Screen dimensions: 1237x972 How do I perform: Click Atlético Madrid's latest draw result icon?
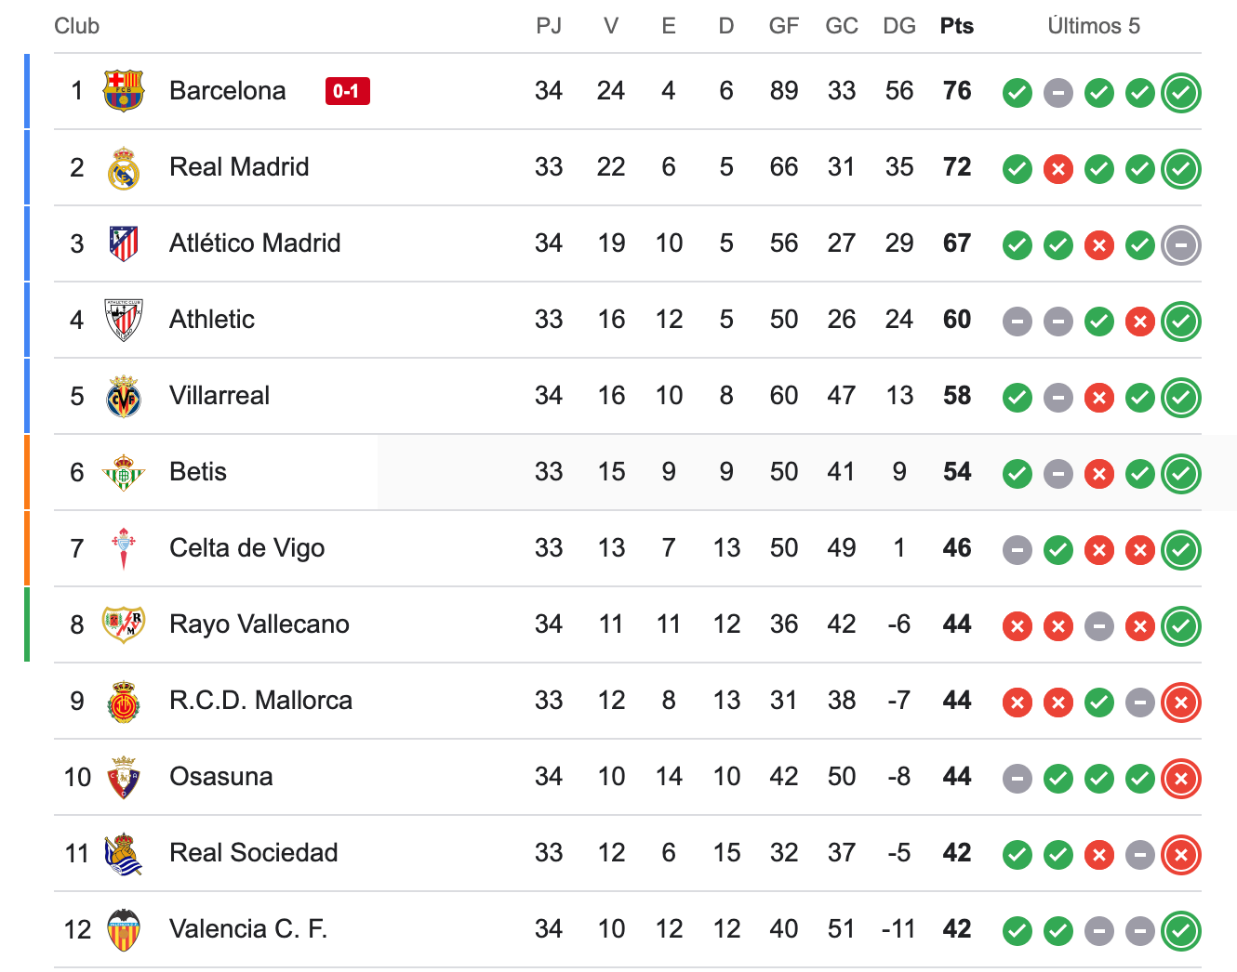(1181, 245)
